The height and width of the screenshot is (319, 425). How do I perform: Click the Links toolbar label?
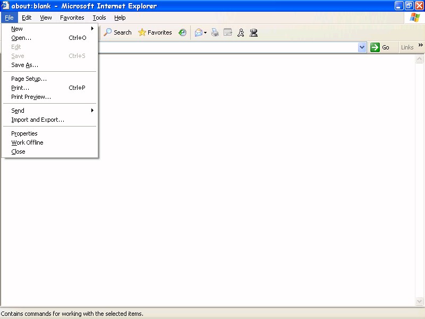(x=407, y=47)
